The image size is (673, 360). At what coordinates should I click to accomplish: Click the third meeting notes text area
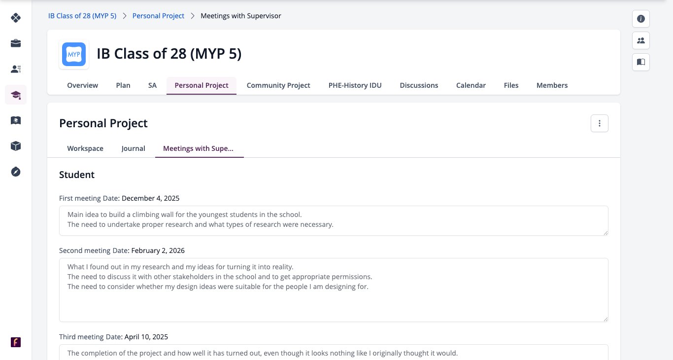[x=334, y=352]
